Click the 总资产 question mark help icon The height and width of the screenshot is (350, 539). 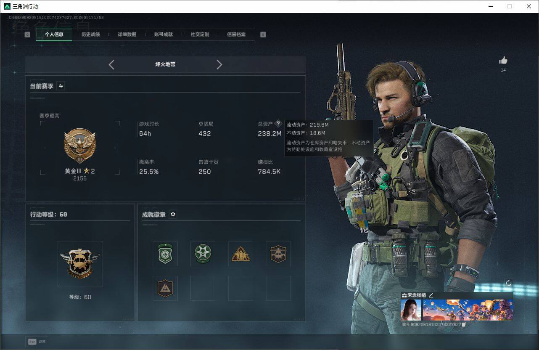278,124
